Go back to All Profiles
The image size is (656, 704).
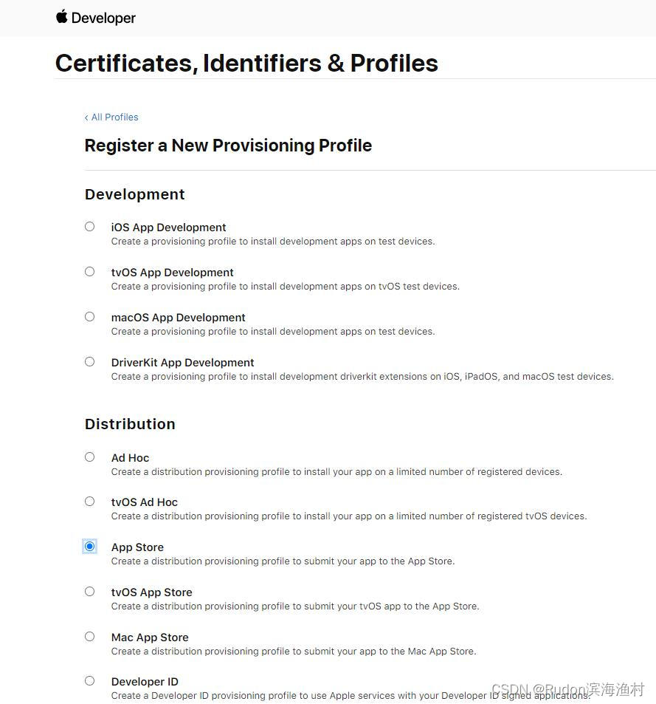111,117
